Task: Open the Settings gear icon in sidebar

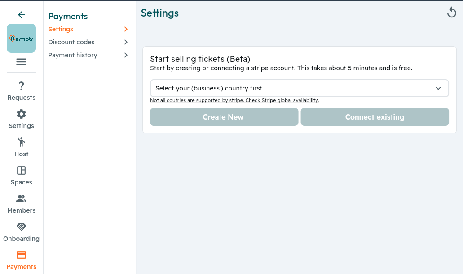Action: tap(21, 114)
